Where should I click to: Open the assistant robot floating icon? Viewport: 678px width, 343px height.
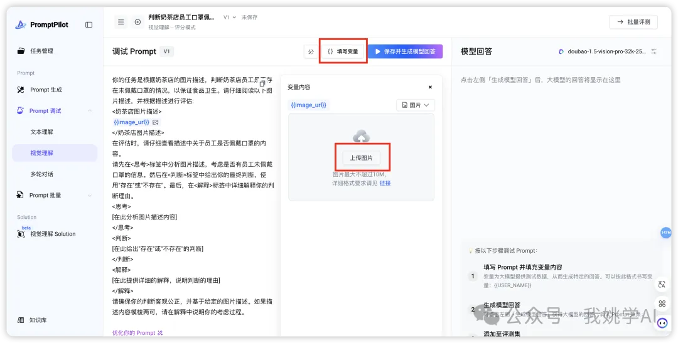(x=662, y=322)
